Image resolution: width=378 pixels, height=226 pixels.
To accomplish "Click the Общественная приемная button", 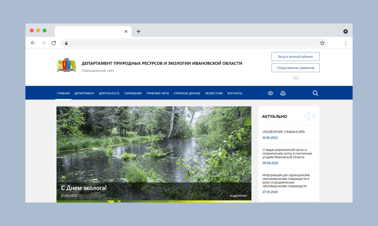I will 295,68.
